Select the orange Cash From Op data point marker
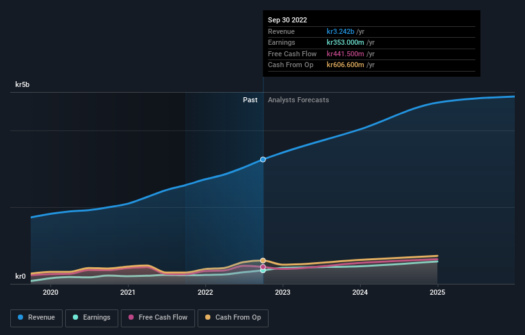 coord(263,260)
